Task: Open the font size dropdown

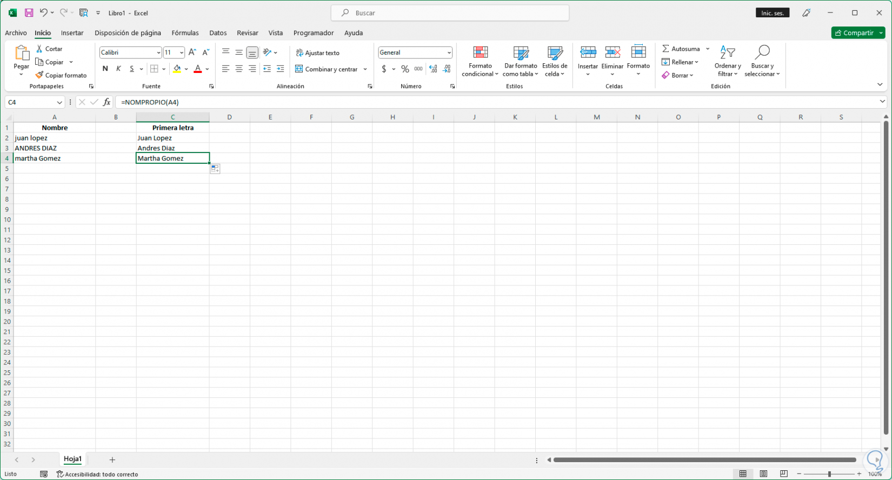Action: pos(182,52)
